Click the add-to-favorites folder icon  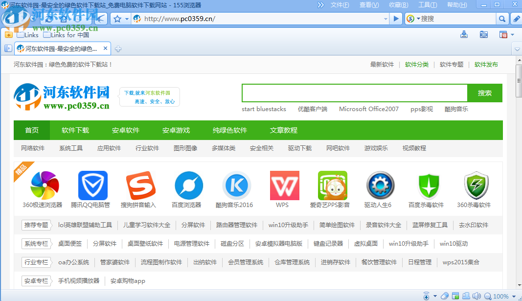tap(9, 35)
